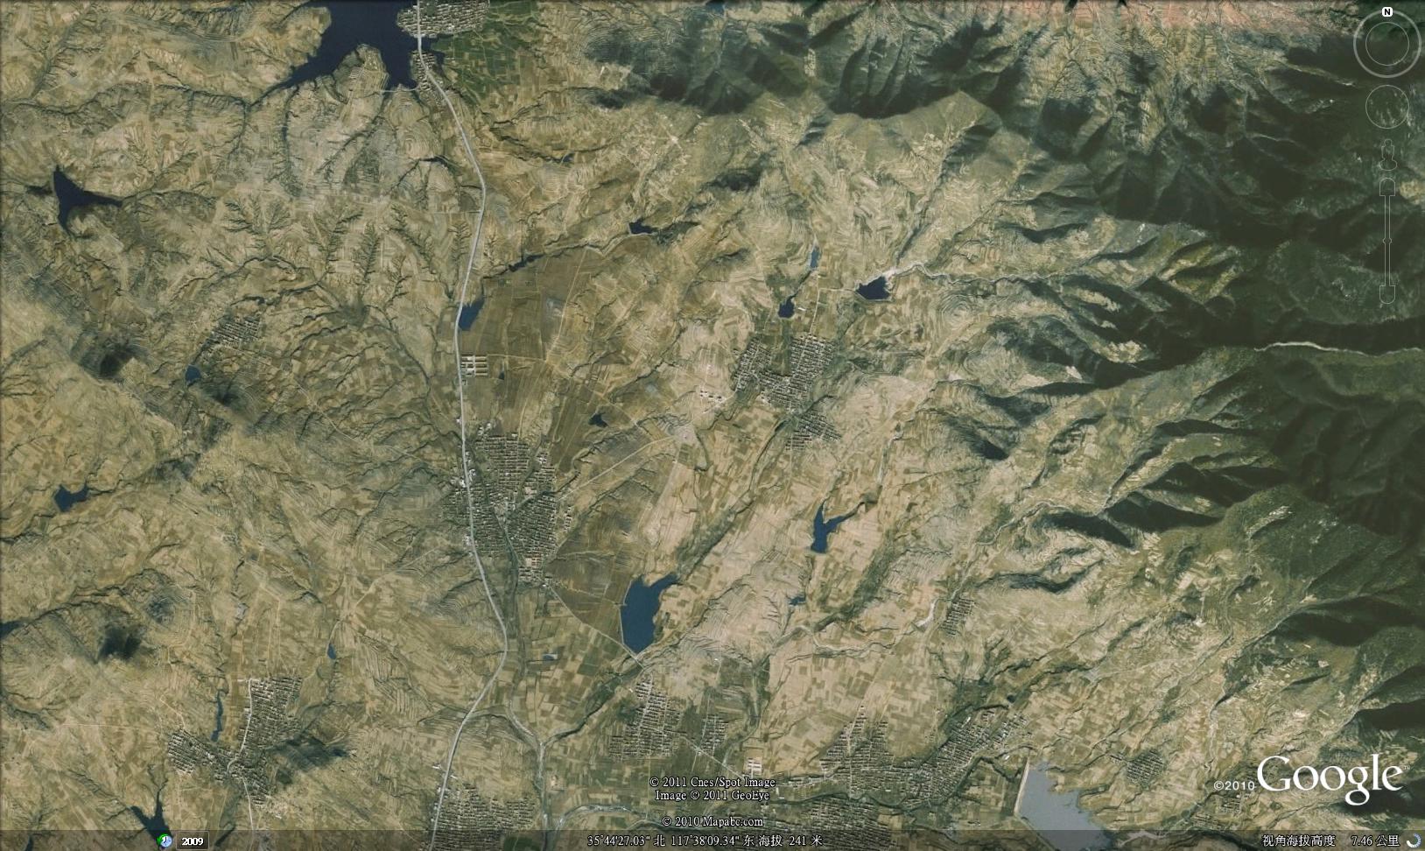
Task: Open historical imagery clock icon
Action: 165,841
